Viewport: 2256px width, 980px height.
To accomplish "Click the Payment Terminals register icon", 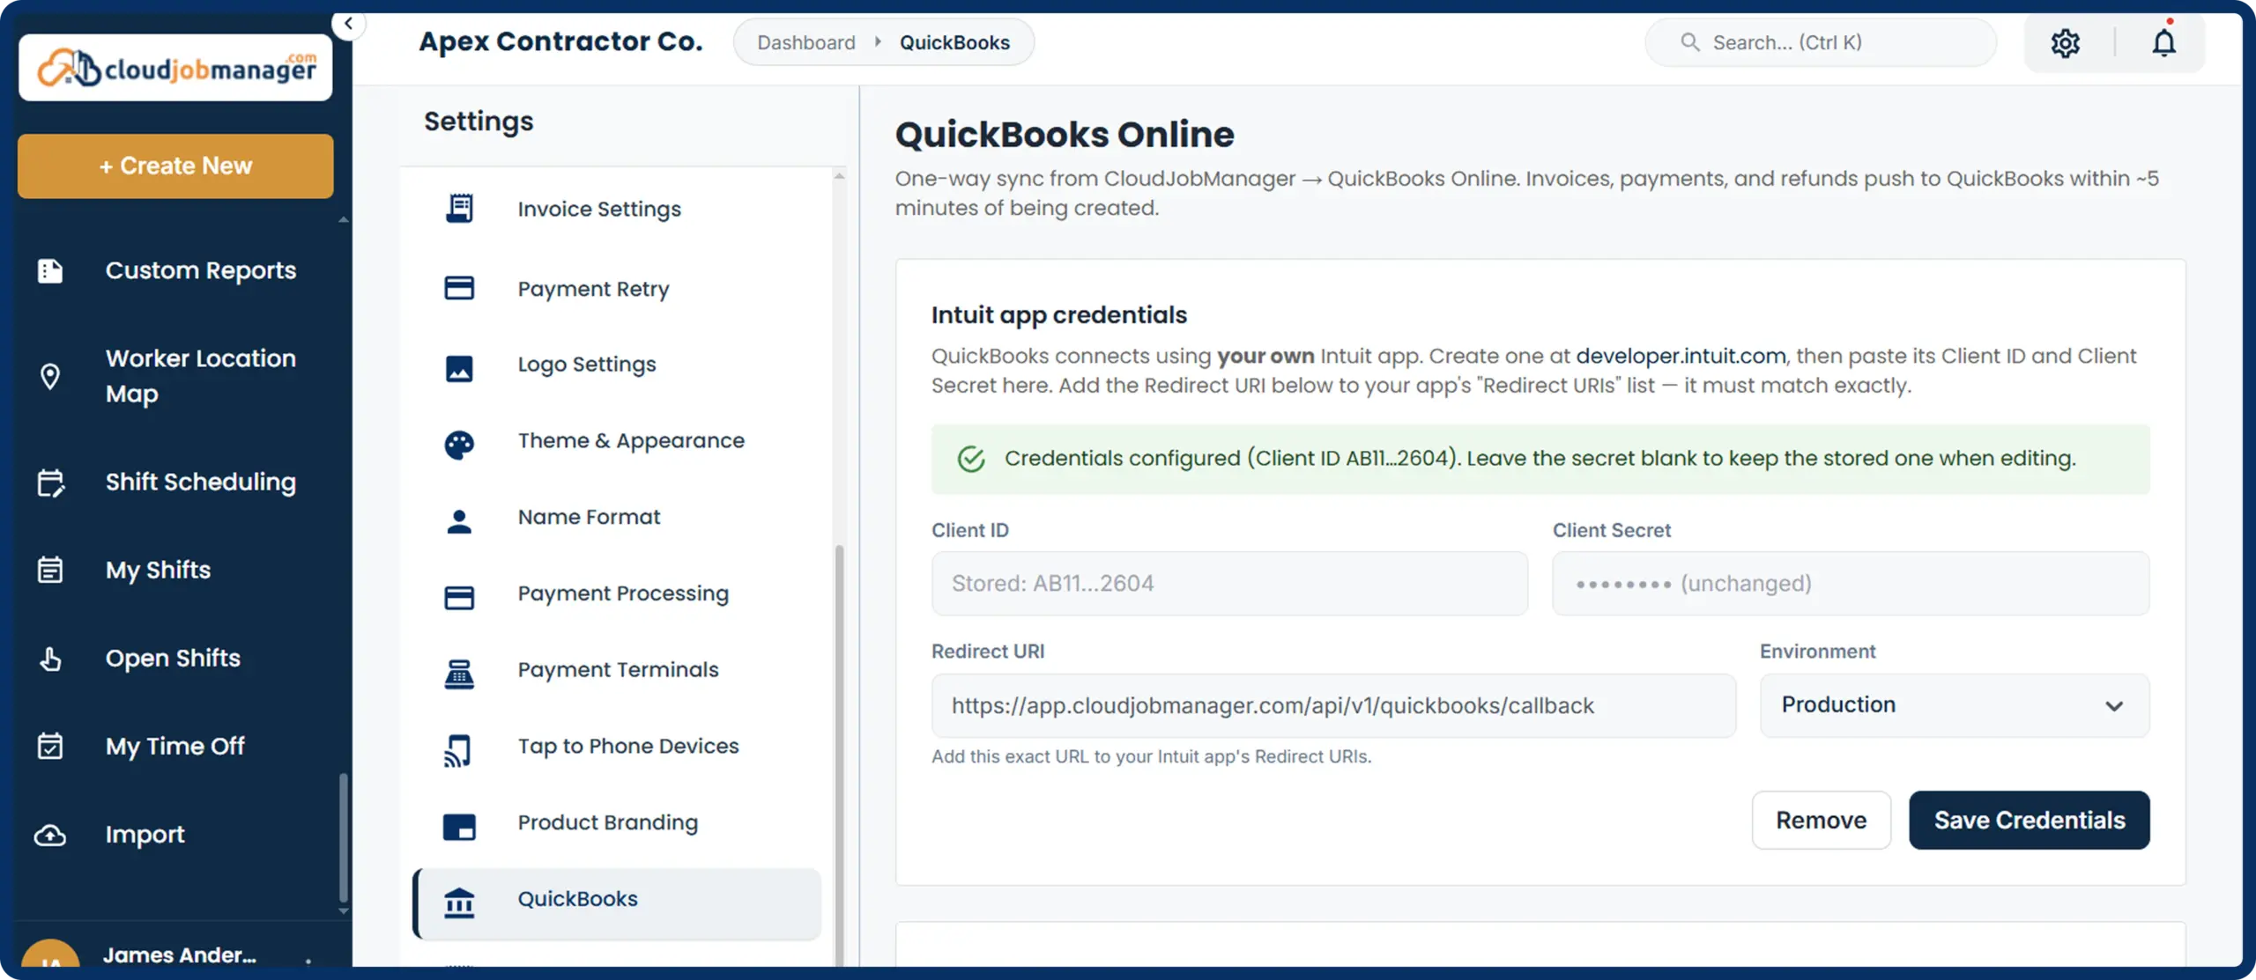I will pos(459,674).
